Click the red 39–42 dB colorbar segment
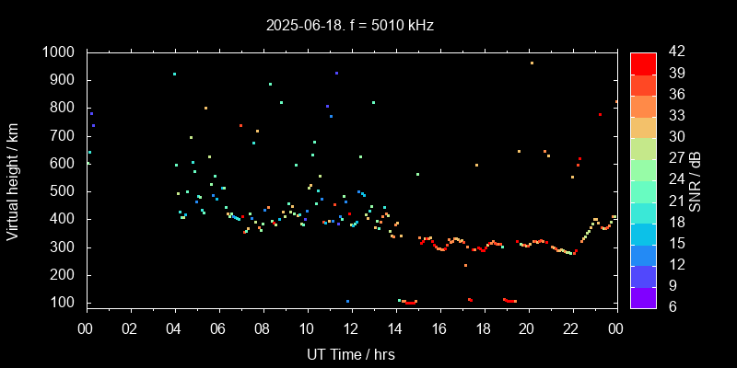This screenshot has height=368, width=737. (x=643, y=63)
